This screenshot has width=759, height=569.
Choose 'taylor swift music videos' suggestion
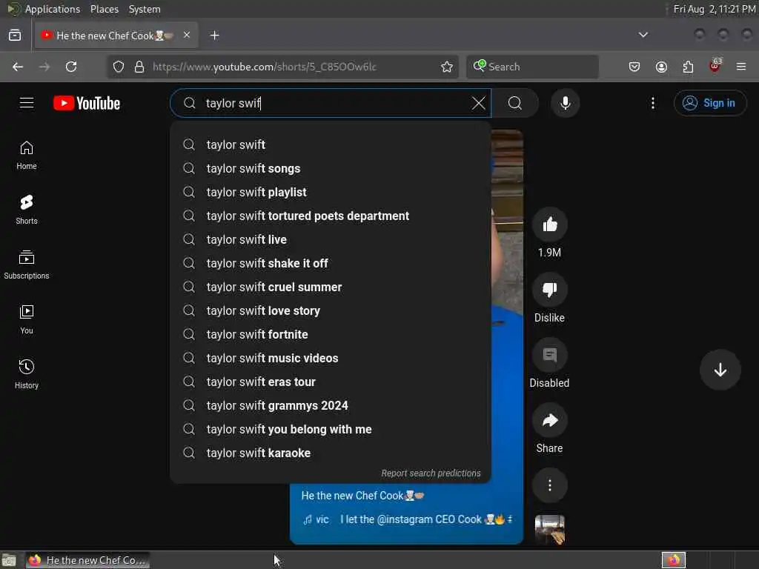point(331,358)
